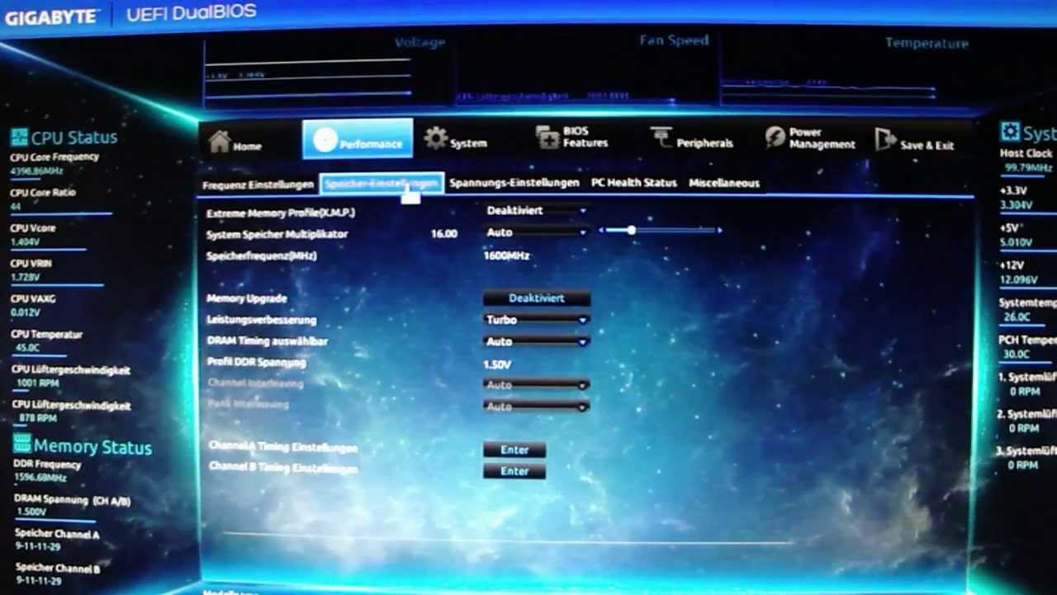Click slider right arrow for memory multiplier

pos(720,231)
